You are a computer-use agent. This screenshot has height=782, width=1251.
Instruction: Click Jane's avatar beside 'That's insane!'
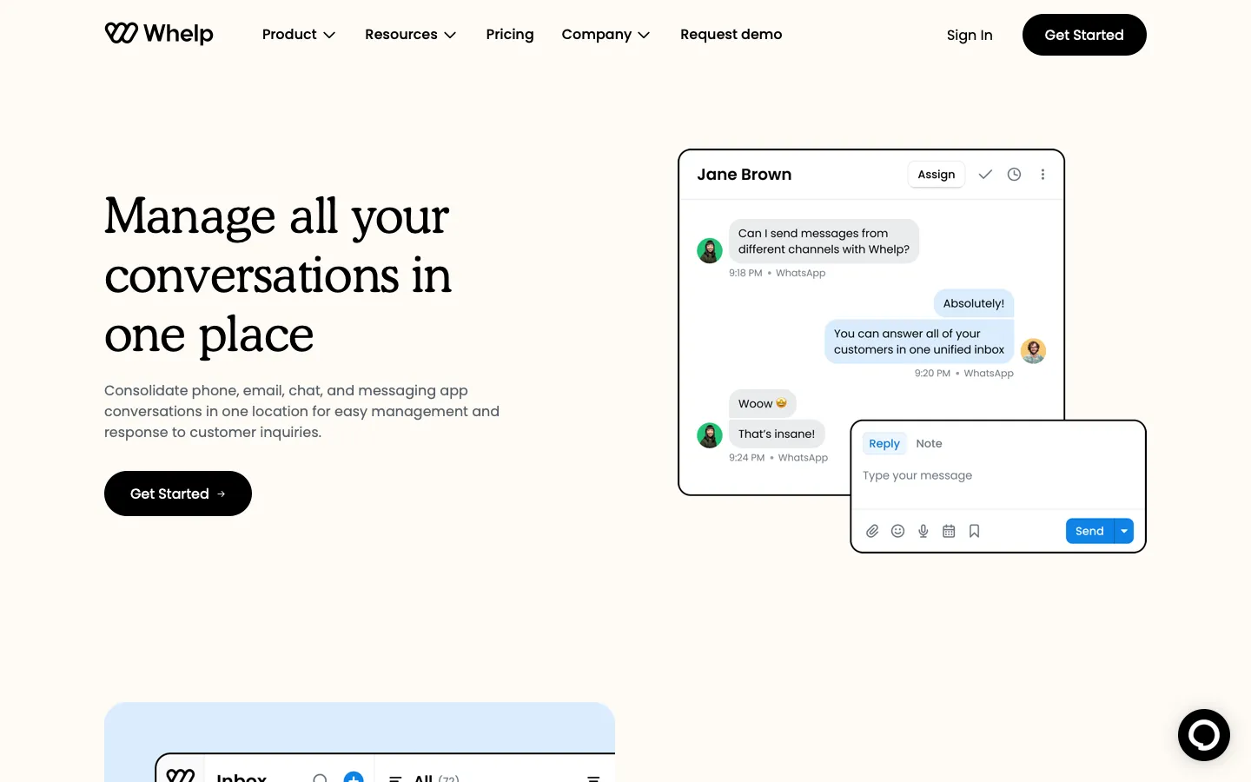(x=710, y=434)
